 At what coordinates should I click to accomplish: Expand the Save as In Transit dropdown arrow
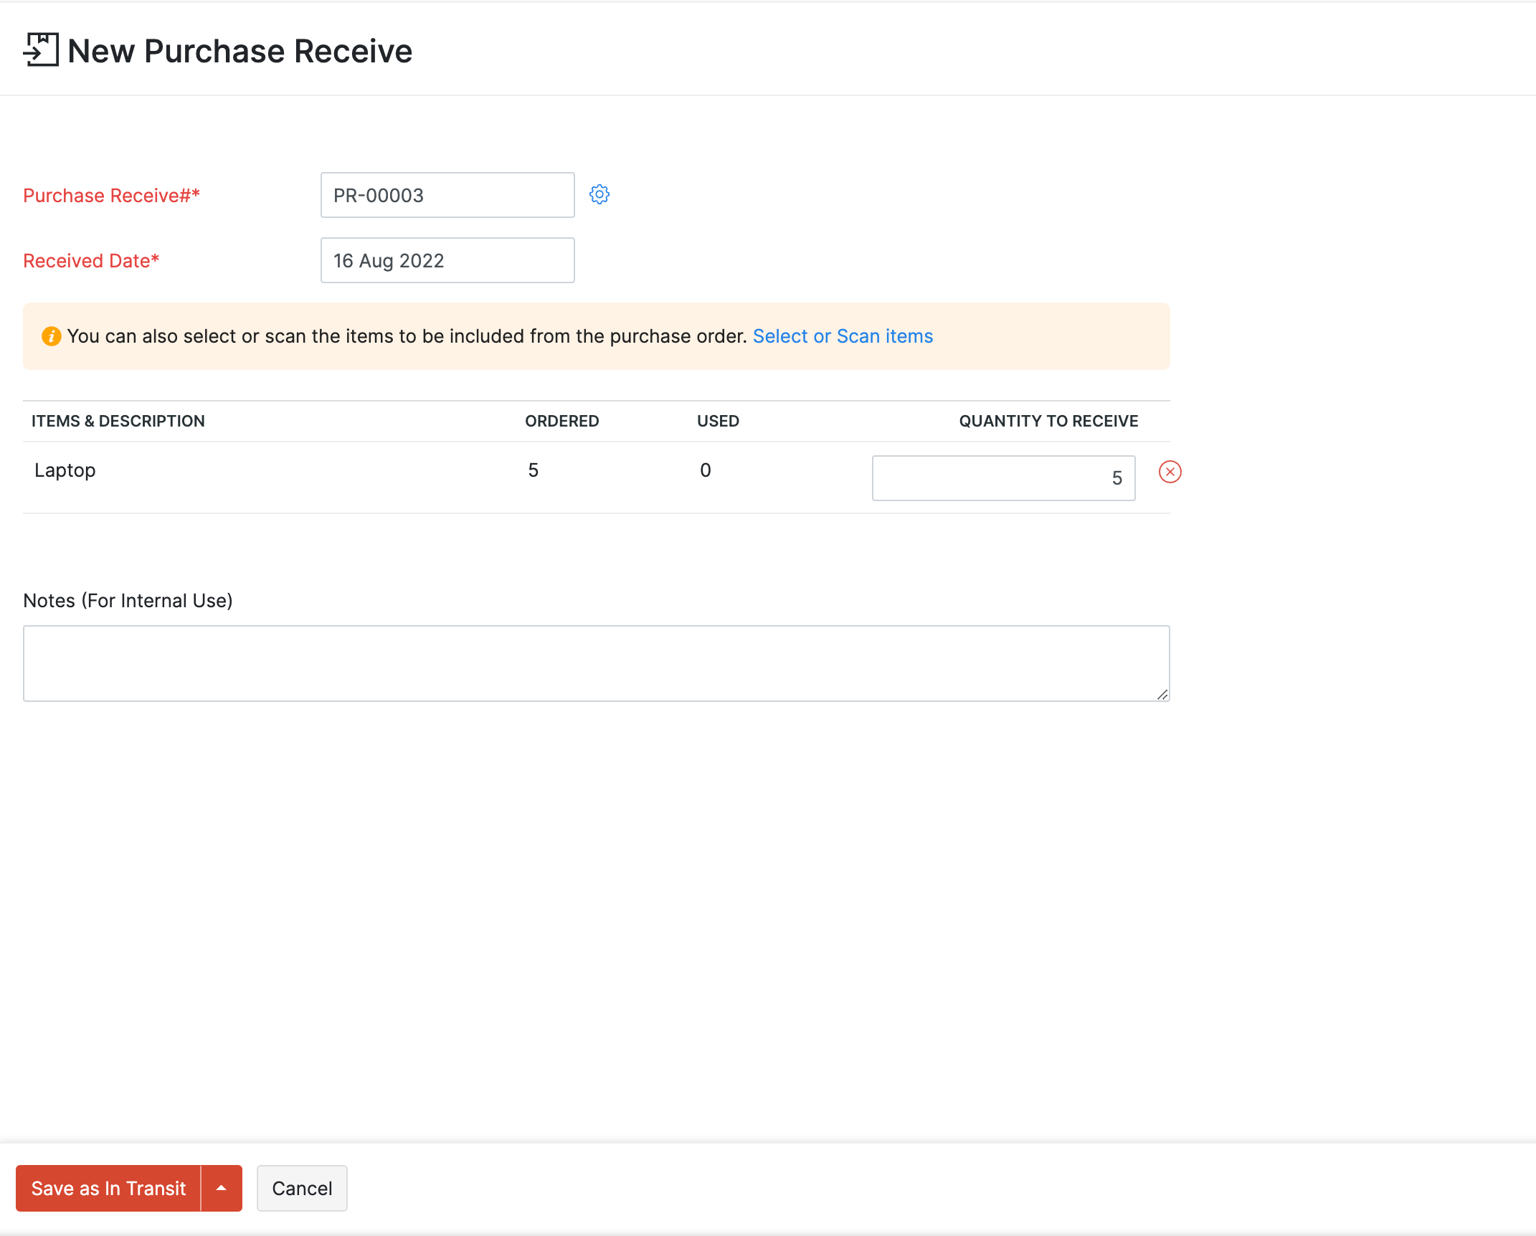tap(222, 1188)
